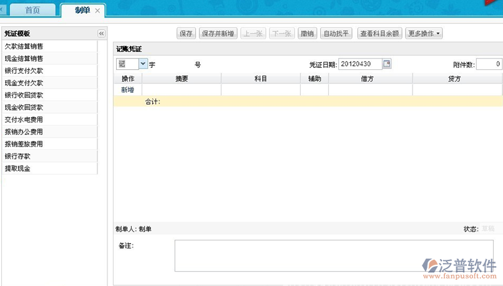Expand the 记 voucher type dropdown
This screenshot has width=503, height=286.
pyautogui.click(x=143, y=64)
